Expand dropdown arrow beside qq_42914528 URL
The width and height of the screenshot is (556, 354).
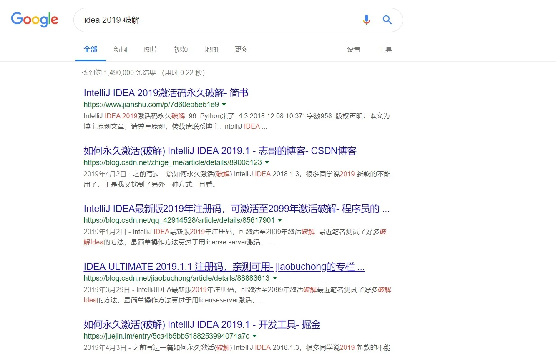click(x=280, y=220)
